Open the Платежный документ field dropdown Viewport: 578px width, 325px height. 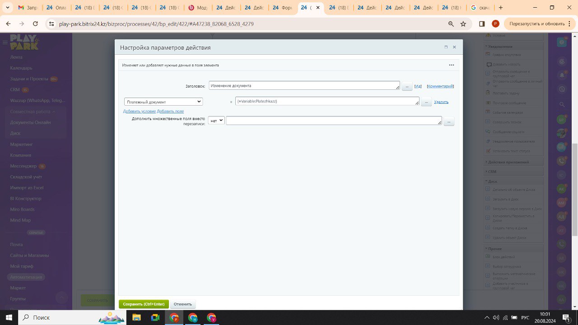(x=163, y=102)
